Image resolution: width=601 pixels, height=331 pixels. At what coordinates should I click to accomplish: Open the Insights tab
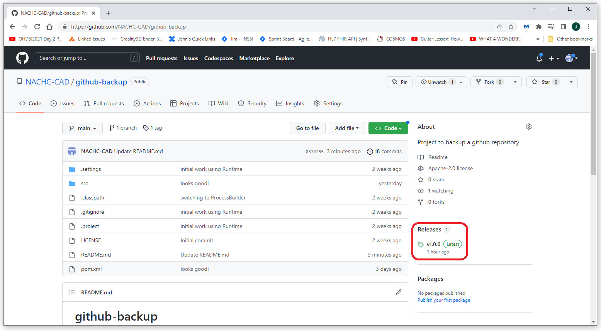point(290,103)
